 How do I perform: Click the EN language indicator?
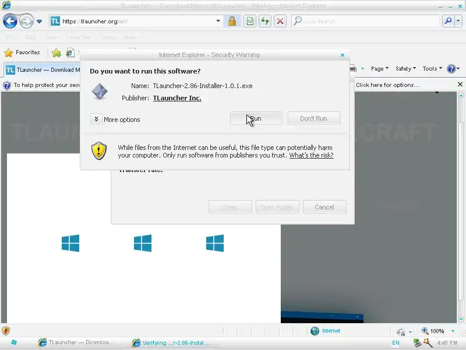pyautogui.click(x=396, y=343)
